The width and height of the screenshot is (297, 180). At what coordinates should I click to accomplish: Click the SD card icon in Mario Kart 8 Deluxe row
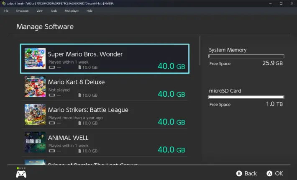80,95
